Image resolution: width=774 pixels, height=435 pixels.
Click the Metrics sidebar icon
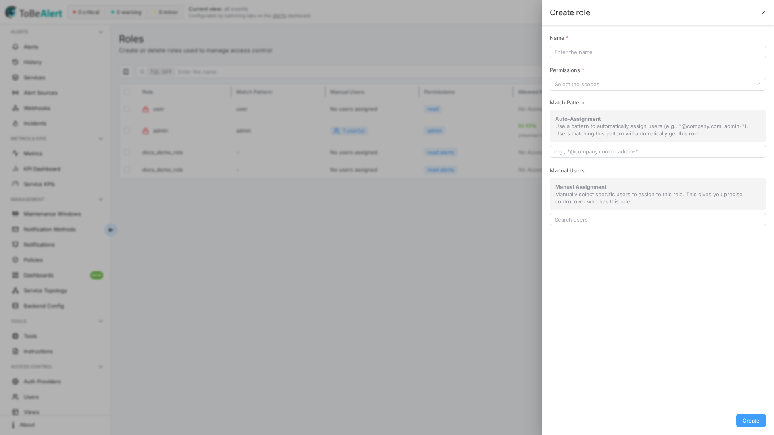[x=15, y=153]
